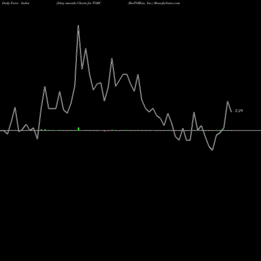
Task: Click the 'MunafaSutra.com' text in the header
Action: pyautogui.click(x=167, y=3)
